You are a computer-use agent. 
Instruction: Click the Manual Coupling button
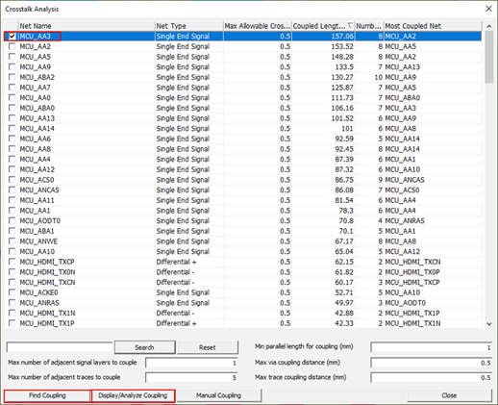tap(218, 395)
